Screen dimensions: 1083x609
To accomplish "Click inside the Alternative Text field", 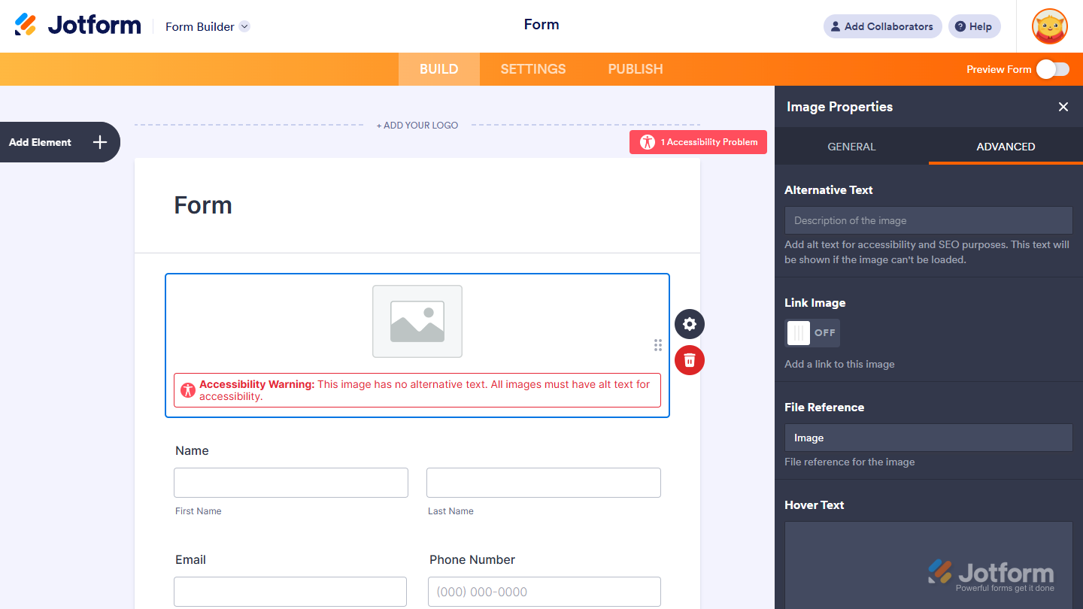I will [x=928, y=220].
